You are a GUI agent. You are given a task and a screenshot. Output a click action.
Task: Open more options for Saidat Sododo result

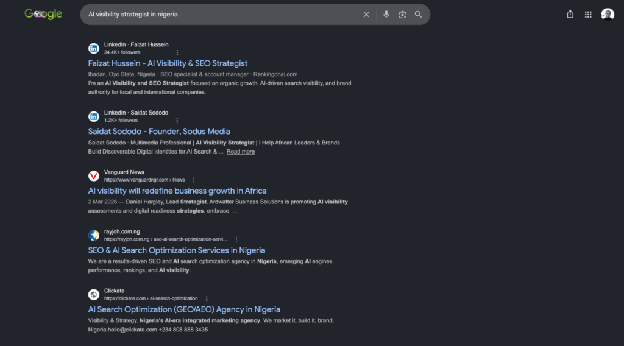coord(177,121)
